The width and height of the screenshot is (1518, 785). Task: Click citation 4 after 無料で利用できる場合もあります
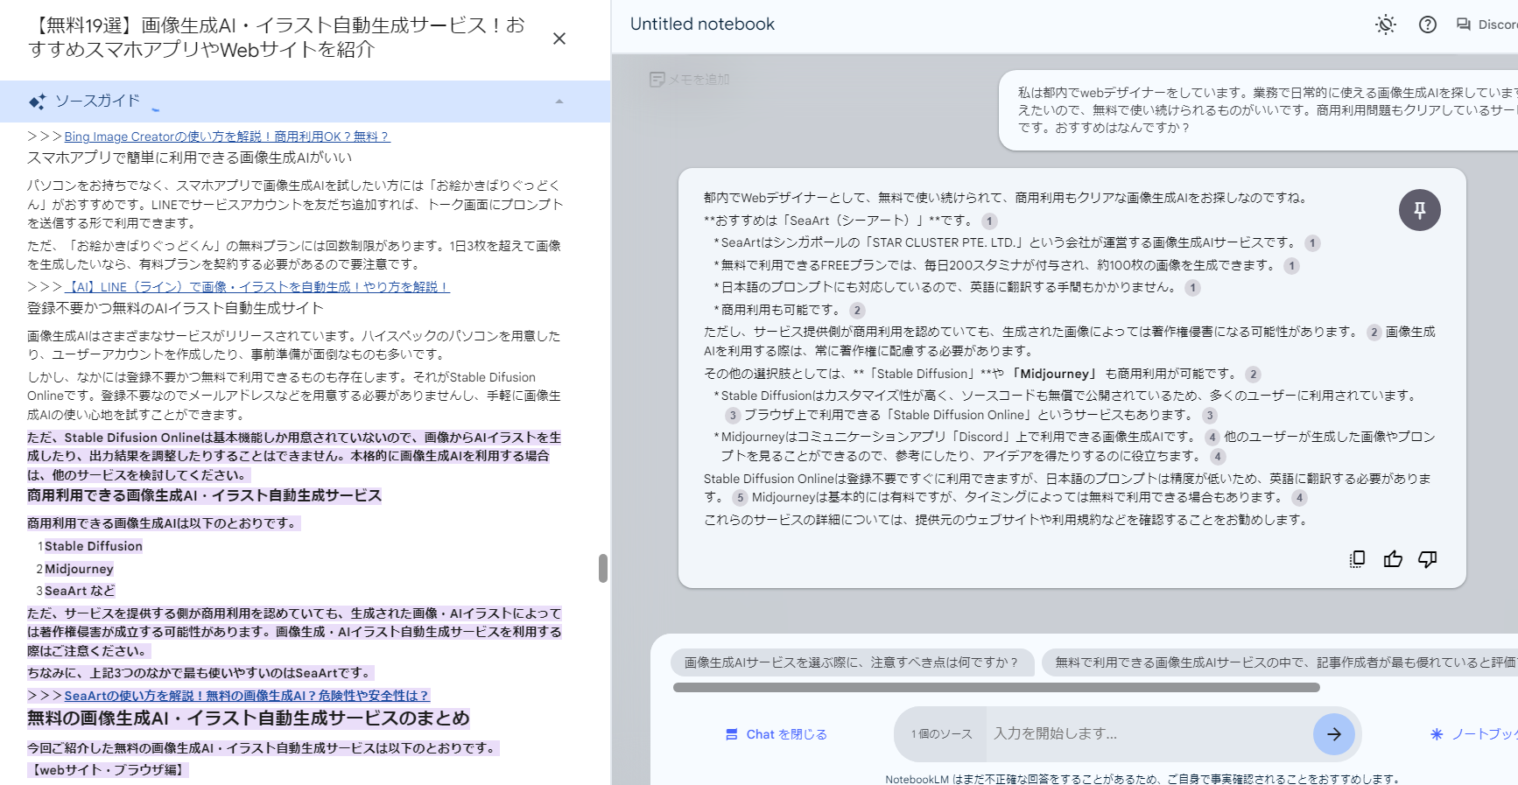pos(1299,498)
